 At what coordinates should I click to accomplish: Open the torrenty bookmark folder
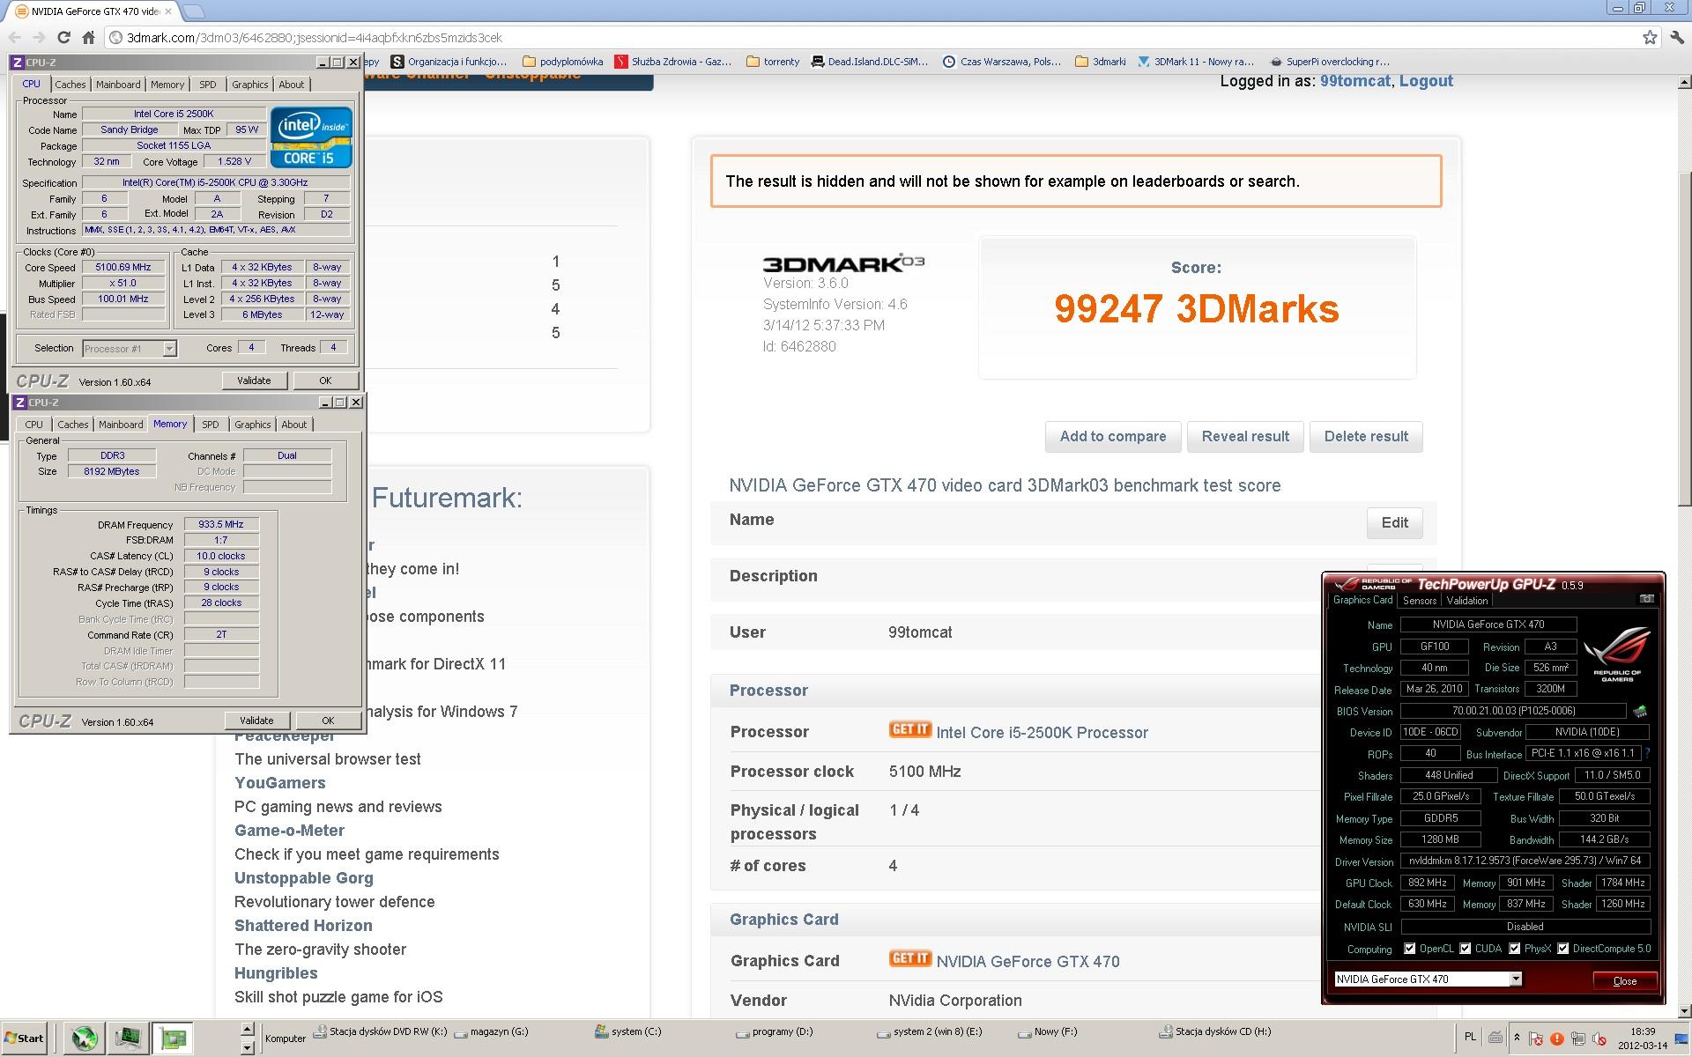tap(773, 62)
